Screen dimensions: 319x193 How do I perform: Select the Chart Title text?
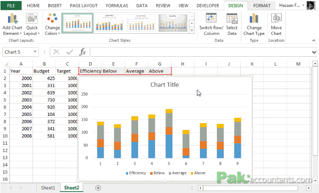pos(164,85)
